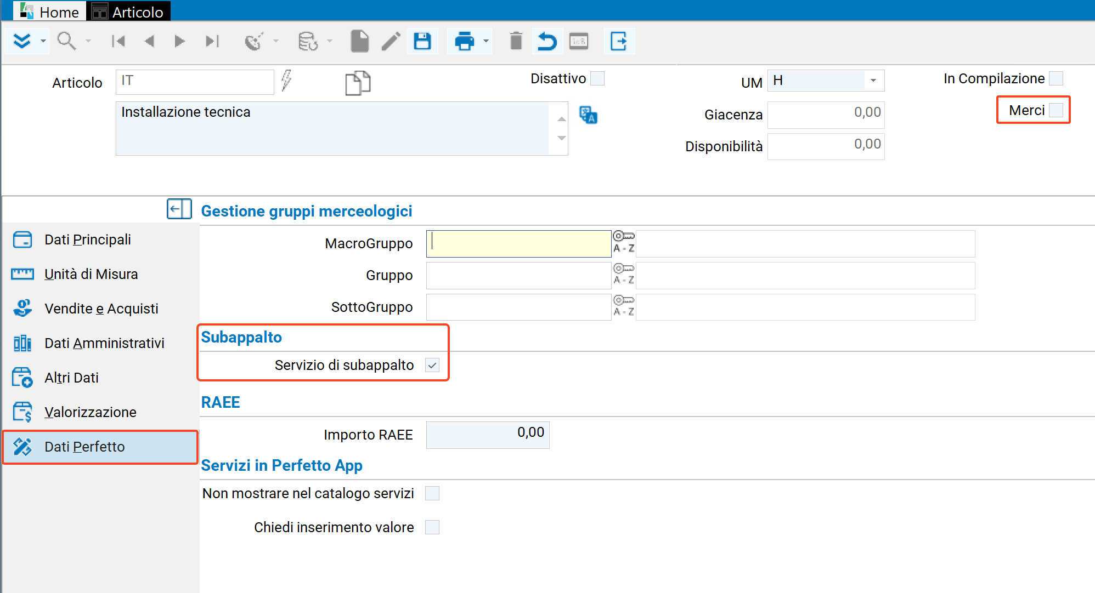Screen dimensions: 1095x593
Task: Go to first record
Action: pos(118,41)
